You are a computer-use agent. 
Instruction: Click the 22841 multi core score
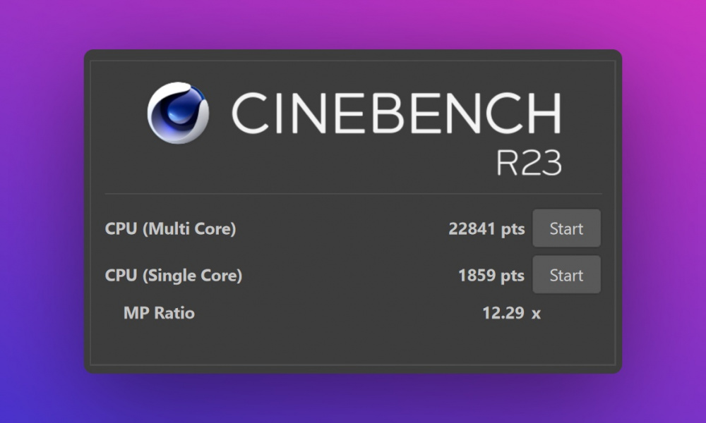point(472,228)
